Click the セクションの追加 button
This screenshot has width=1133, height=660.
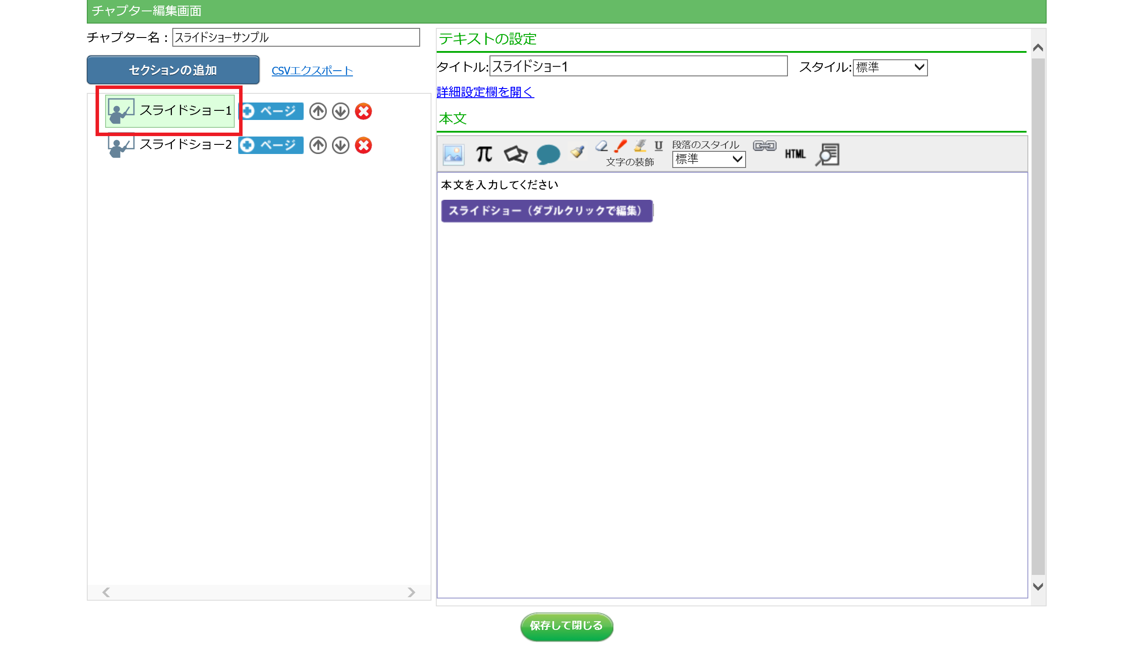(173, 70)
